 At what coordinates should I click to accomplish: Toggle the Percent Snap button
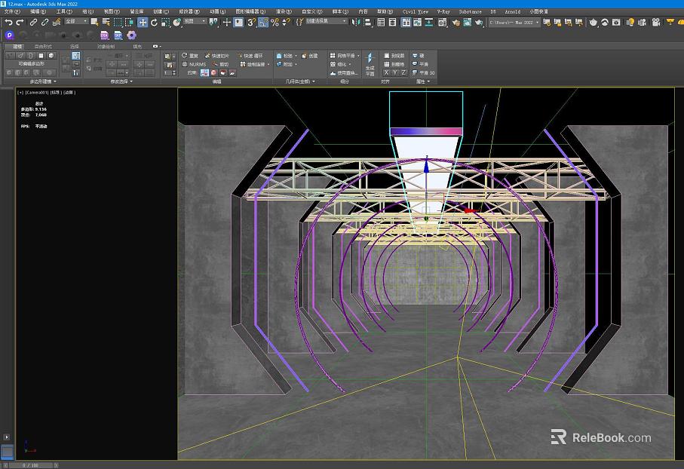point(275,23)
